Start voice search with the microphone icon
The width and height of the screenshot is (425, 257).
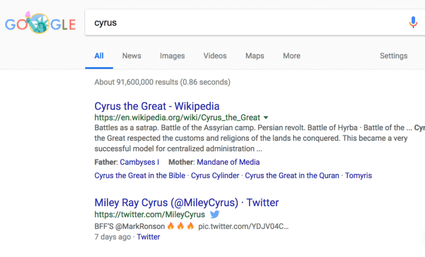click(x=413, y=22)
